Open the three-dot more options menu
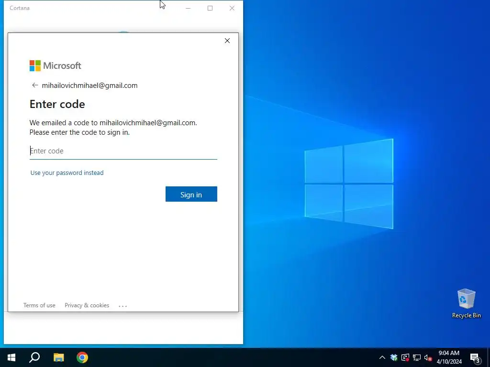The height and width of the screenshot is (367, 490). (123, 306)
